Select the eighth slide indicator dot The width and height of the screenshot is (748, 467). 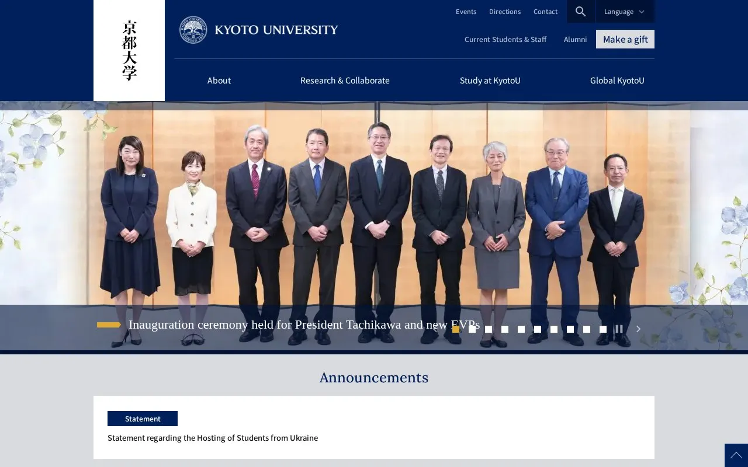(x=570, y=329)
